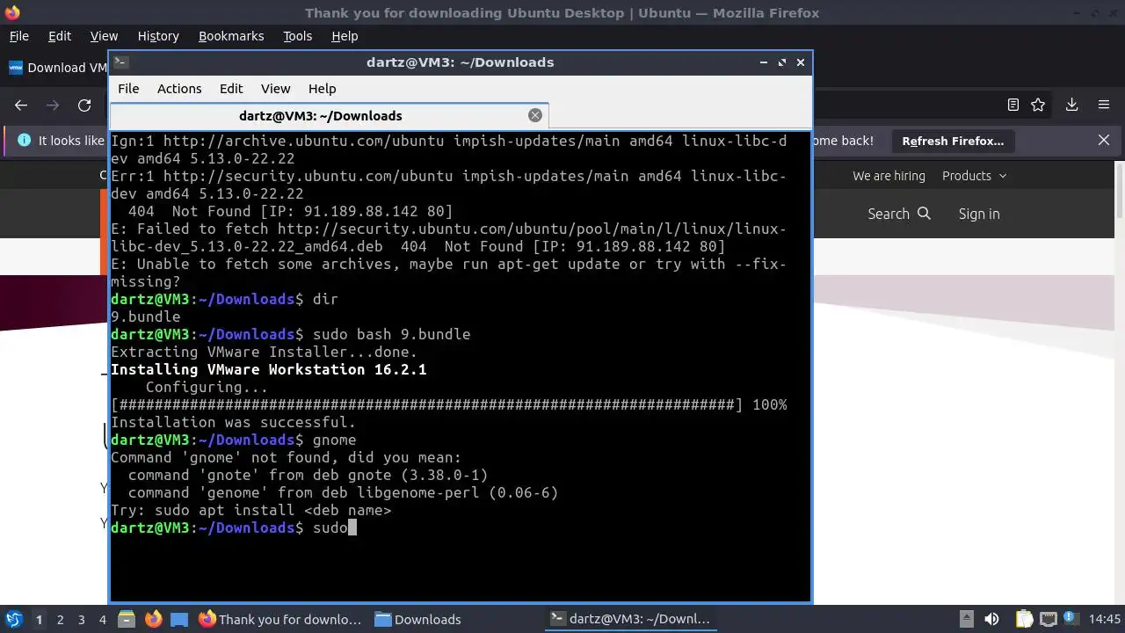The width and height of the screenshot is (1125, 633).
Task: Open Firefox View menu
Action: coord(104,36)
